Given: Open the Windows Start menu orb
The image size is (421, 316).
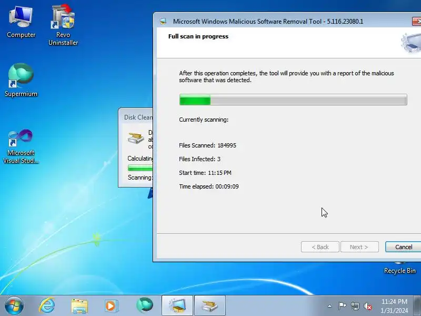Looking at the screenshot, I should point(14,306).
